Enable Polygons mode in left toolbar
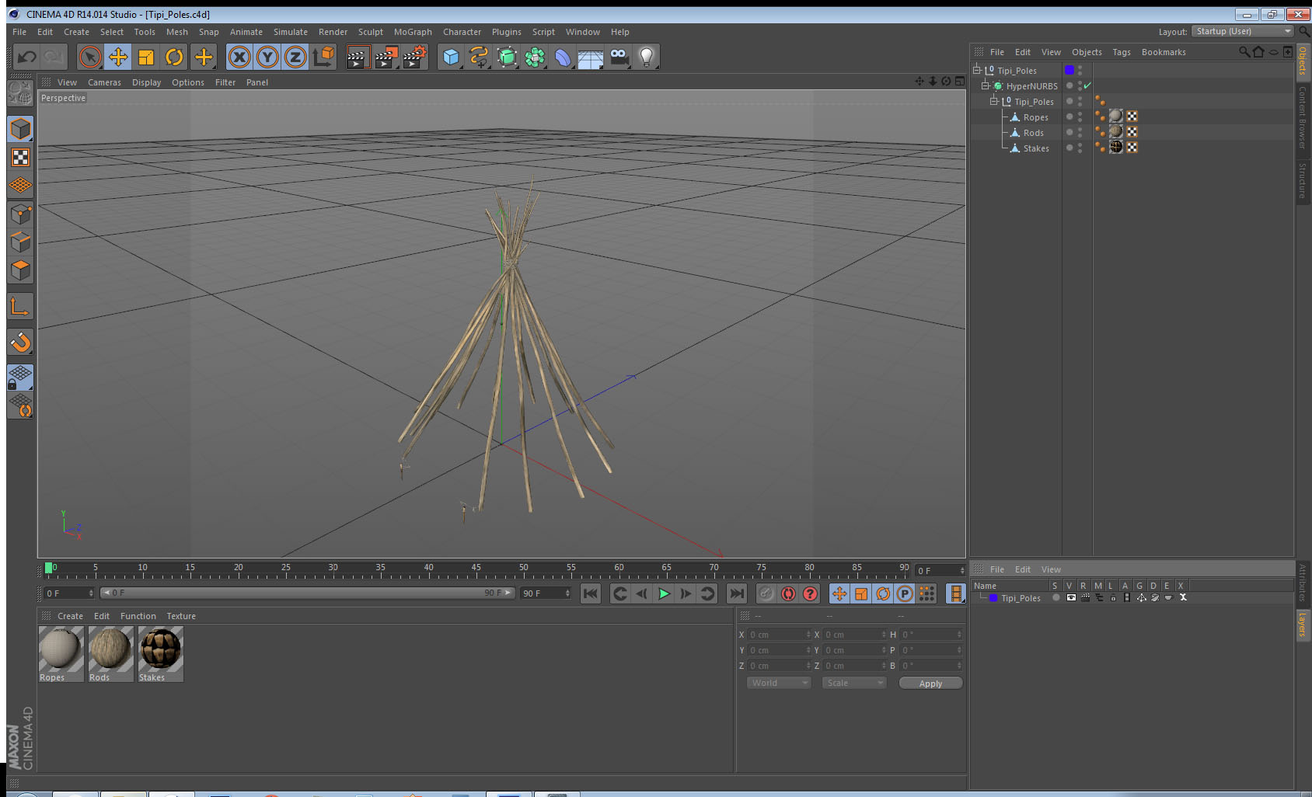This screenshot has height=797, width=1312. 20,270
